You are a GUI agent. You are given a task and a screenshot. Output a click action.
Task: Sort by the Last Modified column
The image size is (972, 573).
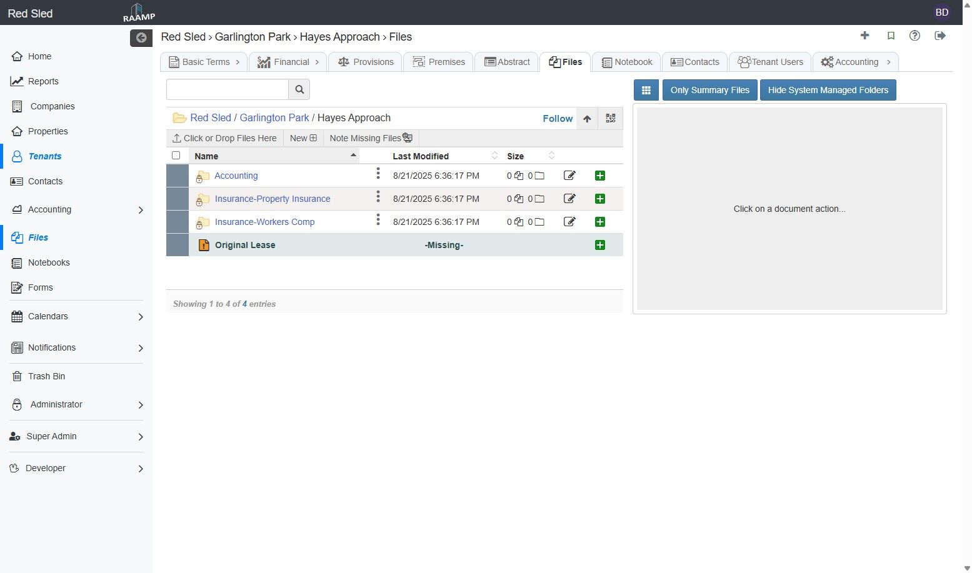(x=445, y=156)
